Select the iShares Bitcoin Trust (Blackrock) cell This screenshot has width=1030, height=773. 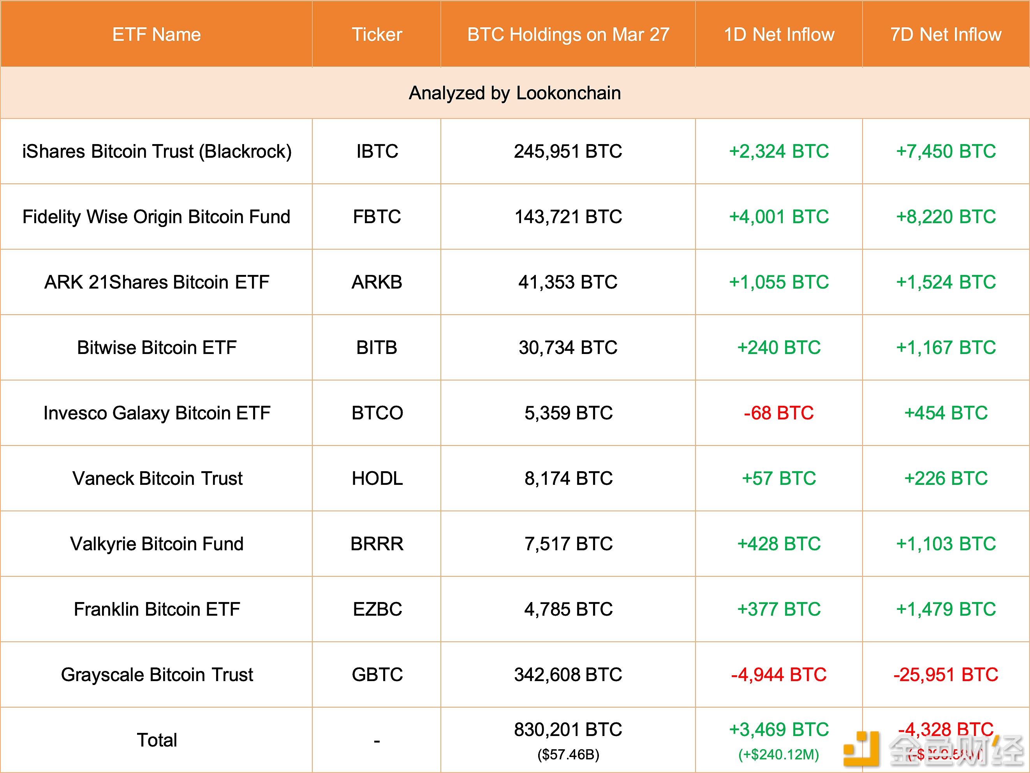(x=157, y=151)
